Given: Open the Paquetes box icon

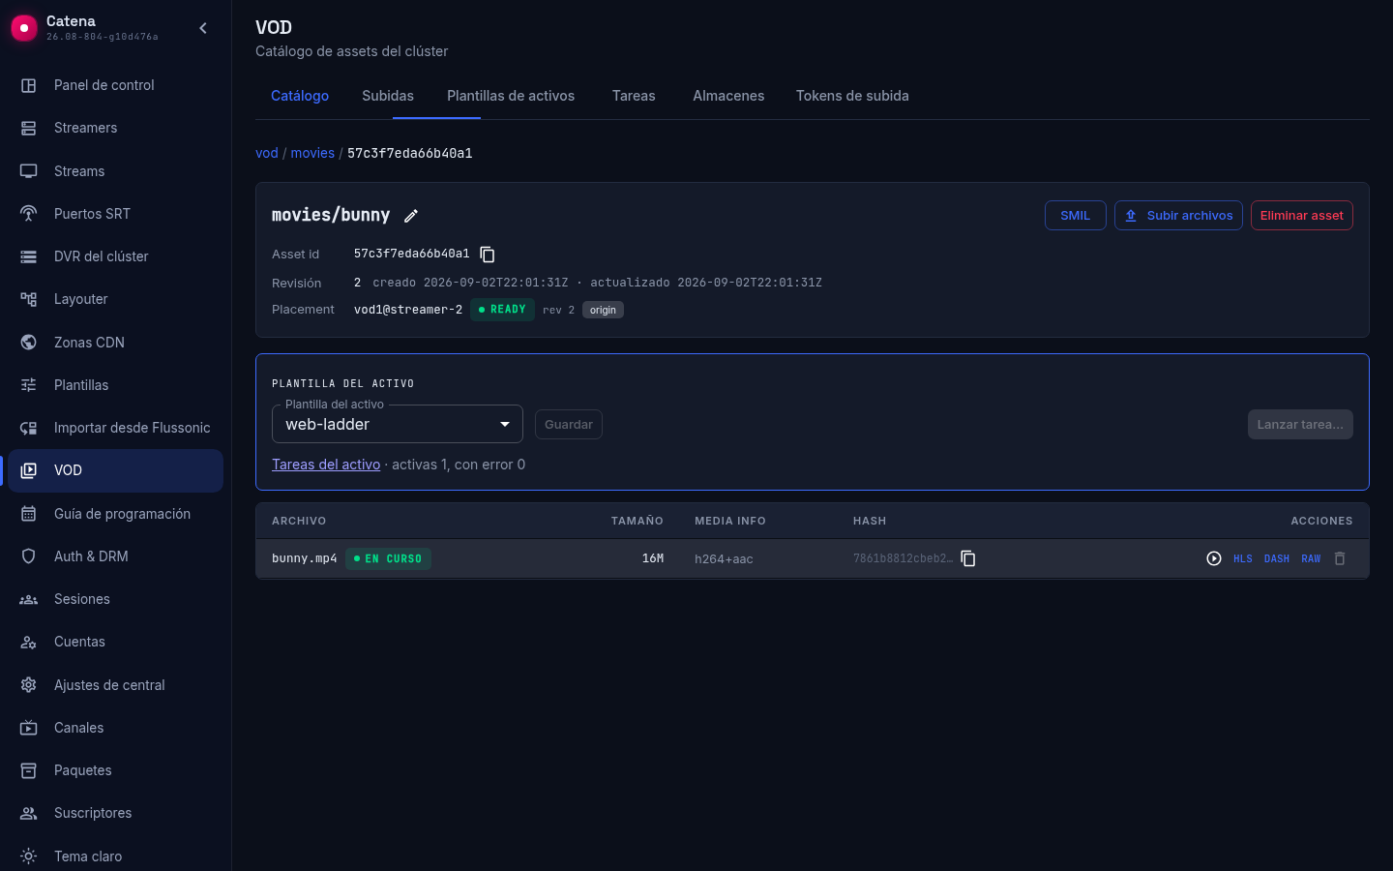Looking at the screenshot, I should tap(29, 770).
